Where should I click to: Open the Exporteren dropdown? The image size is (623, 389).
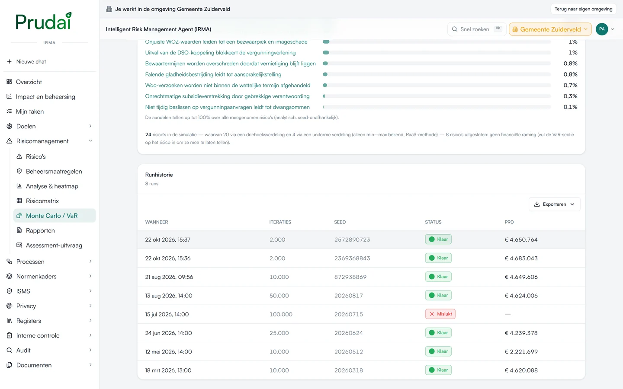pyautogui.click(x=554, y=204)
